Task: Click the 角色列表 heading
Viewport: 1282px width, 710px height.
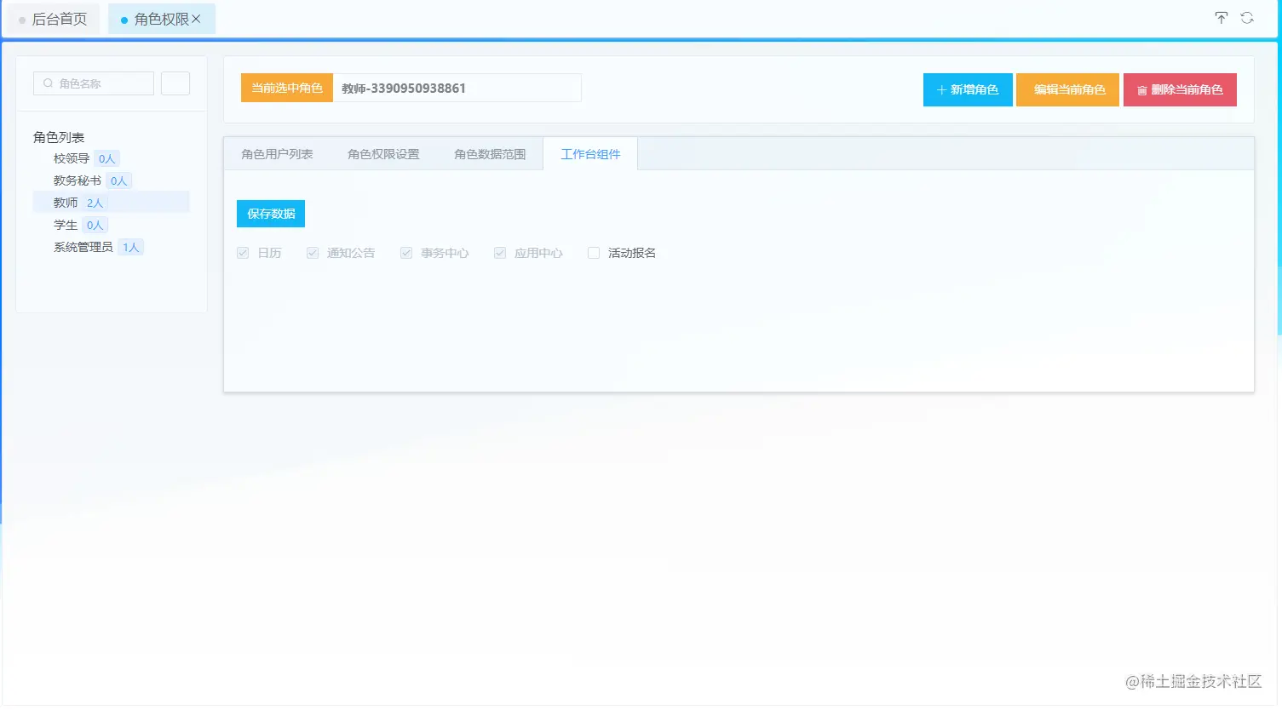Action: click(59, 137)
